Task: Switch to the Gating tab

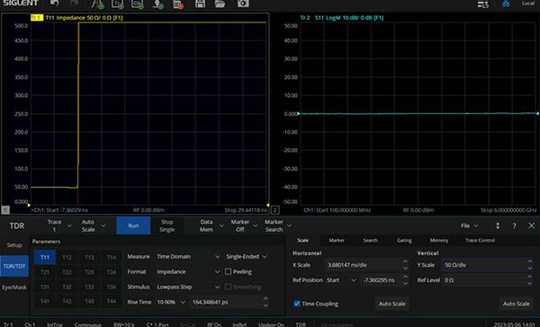Action: point(404,241)
